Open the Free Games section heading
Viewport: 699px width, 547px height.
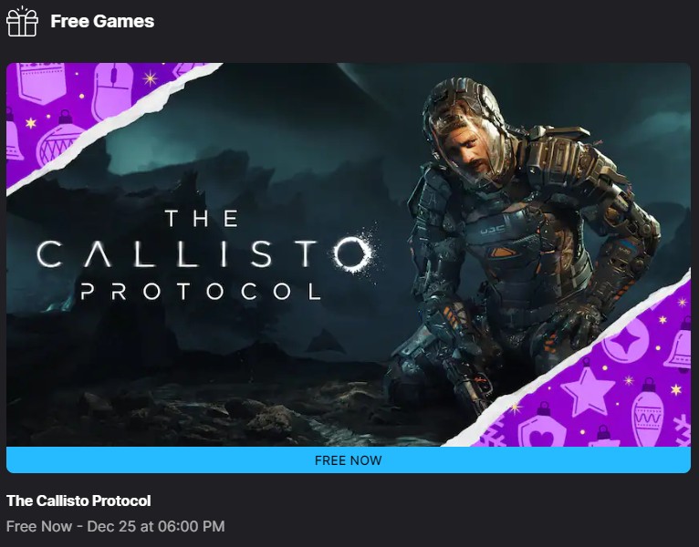pyautogui.click(x=102, y=21)
